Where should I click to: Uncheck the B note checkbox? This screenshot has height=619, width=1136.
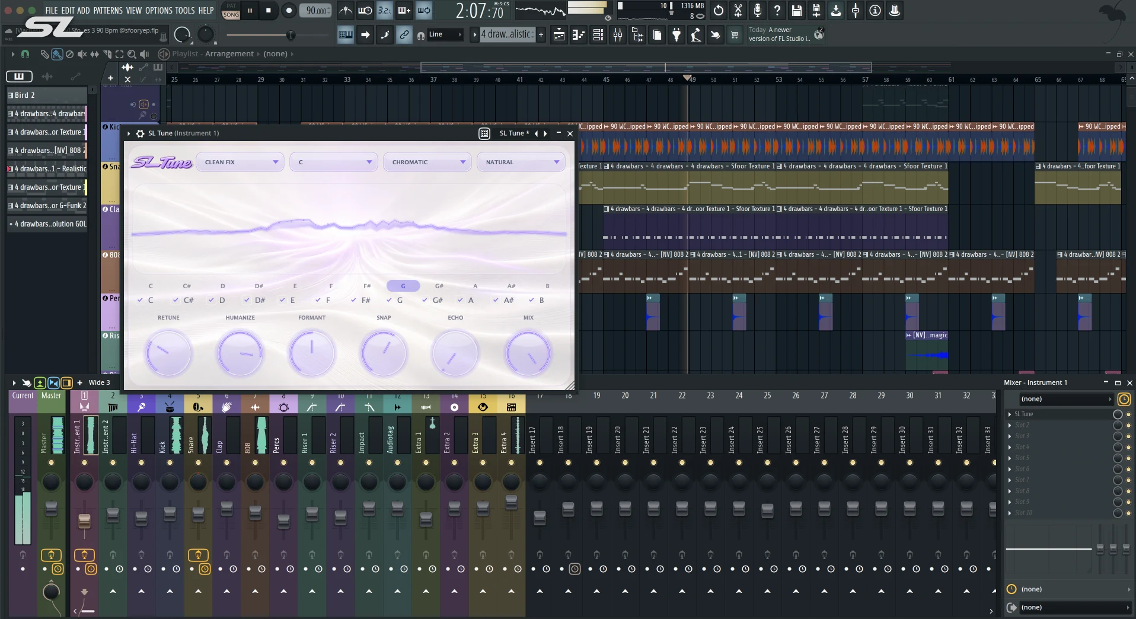[531, 300]
